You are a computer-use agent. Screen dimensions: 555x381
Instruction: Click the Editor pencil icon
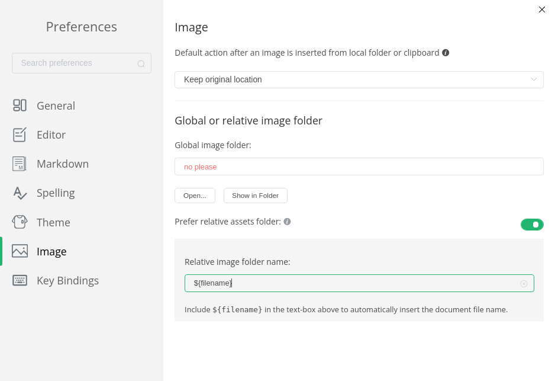[x=20, y=135]
